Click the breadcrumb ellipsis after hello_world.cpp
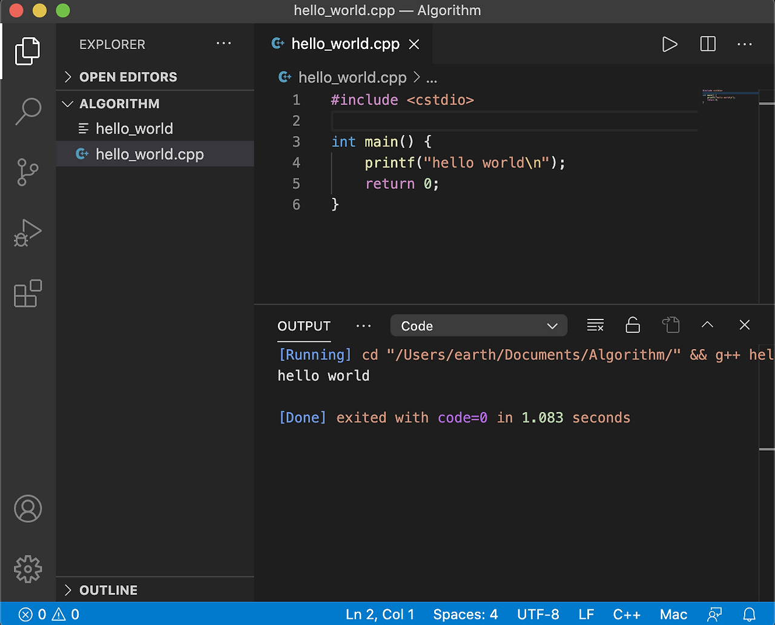This screenshot has width=775, height=625. coord(432,78)
